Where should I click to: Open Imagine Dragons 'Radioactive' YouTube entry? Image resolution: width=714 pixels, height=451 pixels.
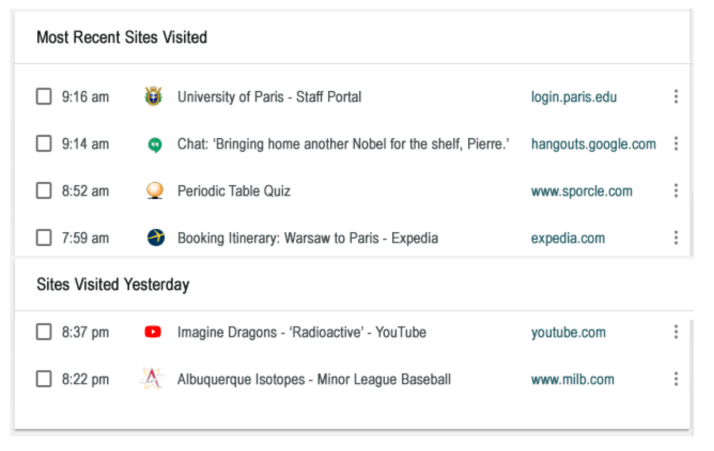(302, 332)
